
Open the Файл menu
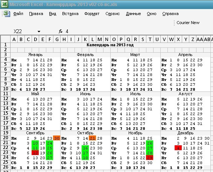tap(18, 14)
